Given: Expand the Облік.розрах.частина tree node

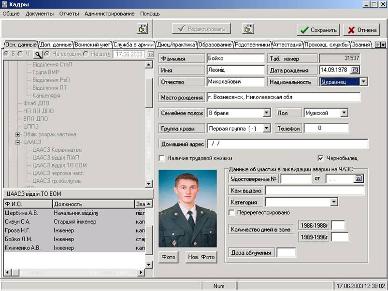Looking at the screenshot, I should coord(18,134).
